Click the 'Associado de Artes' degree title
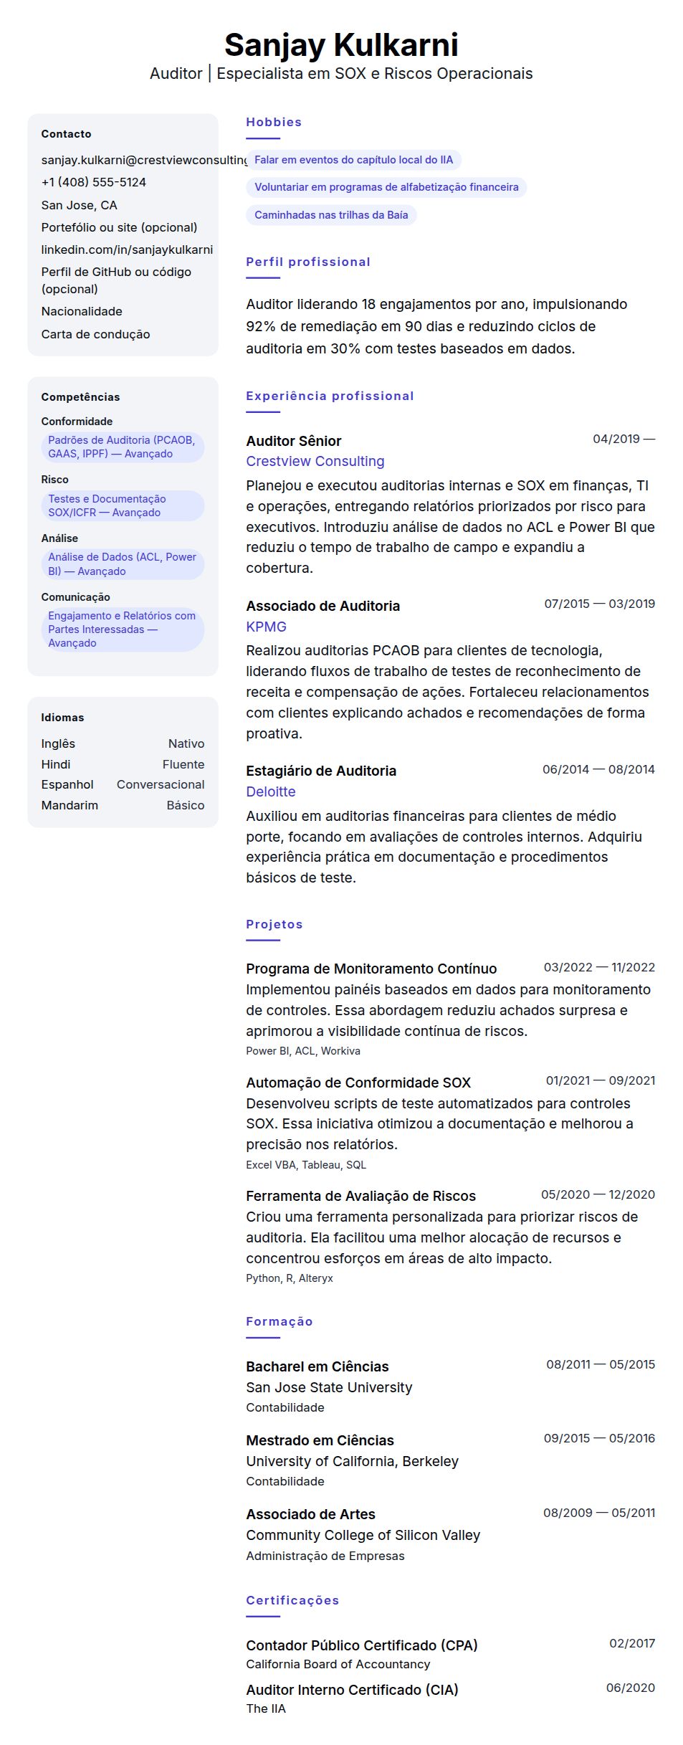This screenshot has width=683, height=1745. (310, 1514)
